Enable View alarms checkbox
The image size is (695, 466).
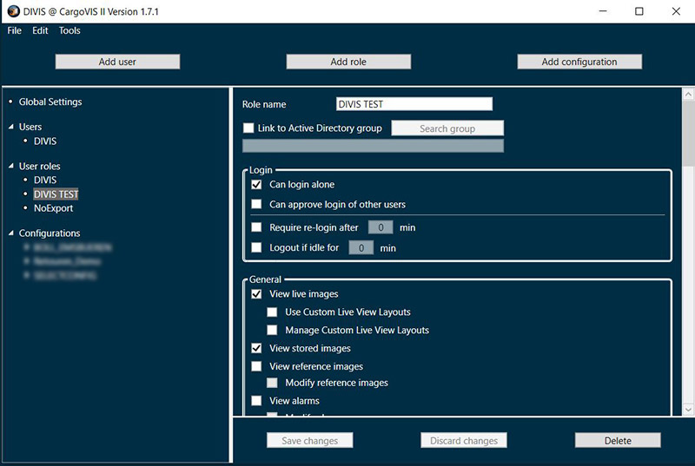(x=256, y=401)
